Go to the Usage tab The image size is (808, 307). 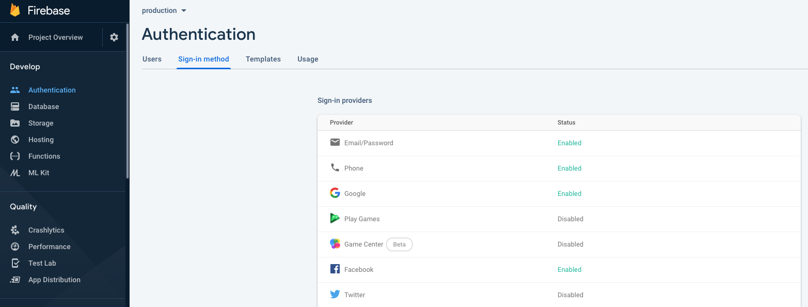tap(308, 59)
